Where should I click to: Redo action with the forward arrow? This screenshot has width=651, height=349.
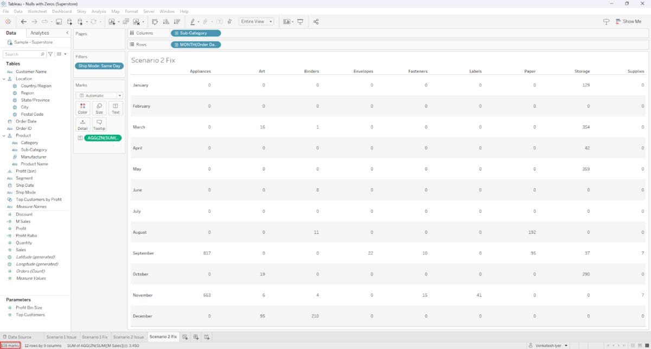click(x=34, y=22)
